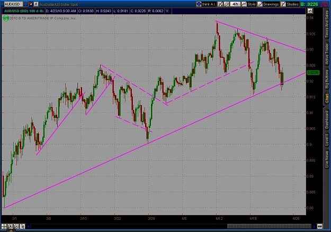Click the AUD/USD symbol input field
Viewport: 331px width, 232px height.
(x=13, y=4)
